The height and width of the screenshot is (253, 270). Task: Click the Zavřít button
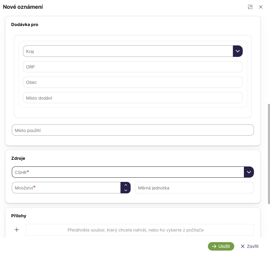[x=249, y=246]
